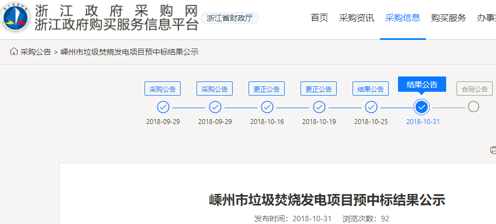Click the Zhejiang government procurement logo
Screen dimensions: 496x224
pos(16,19)
